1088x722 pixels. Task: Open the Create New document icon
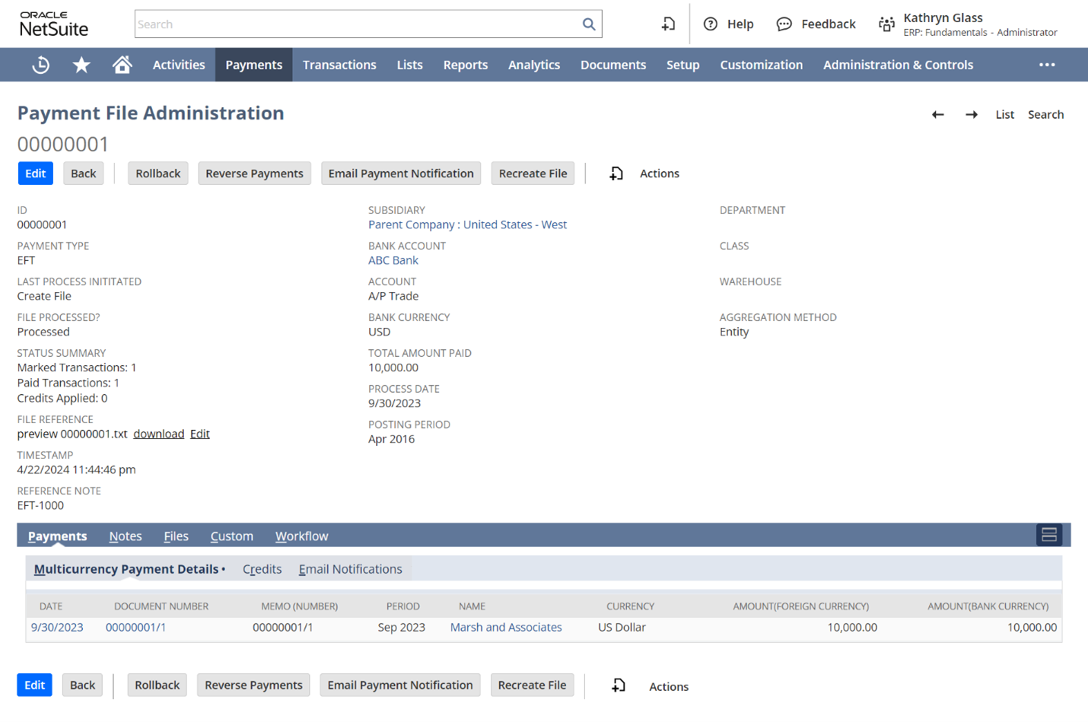coord(667,24)
